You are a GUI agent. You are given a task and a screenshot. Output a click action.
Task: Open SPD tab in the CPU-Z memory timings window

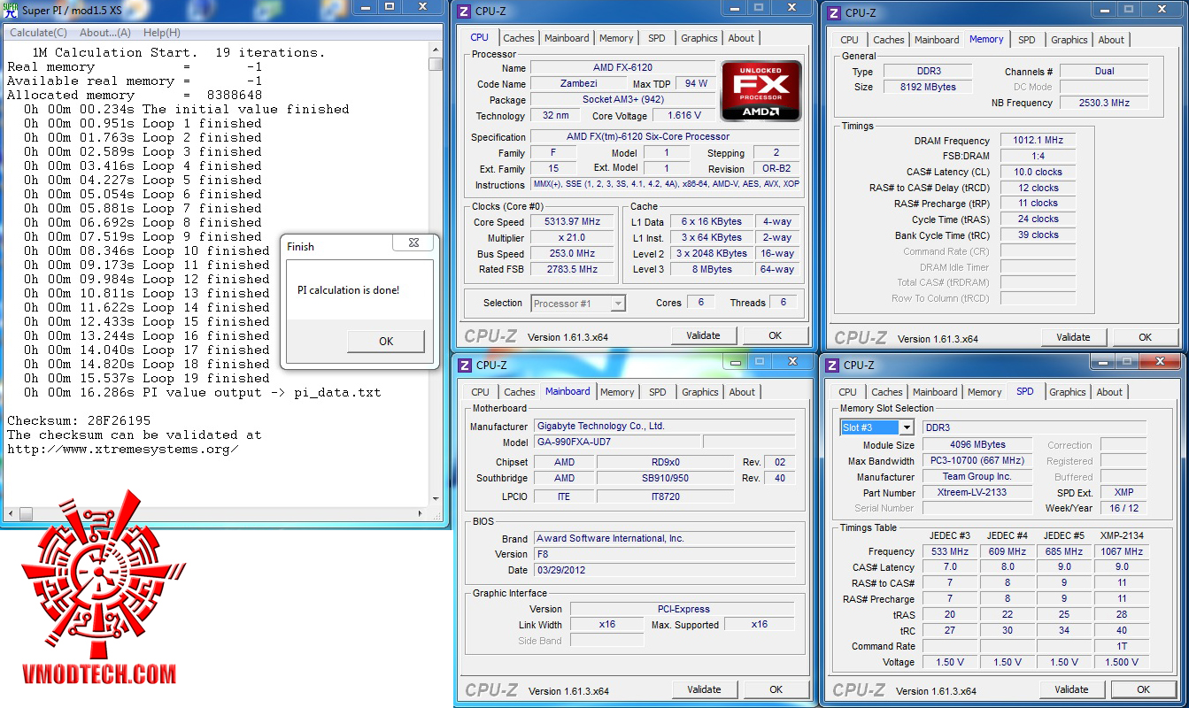[x=1026, y=40]
